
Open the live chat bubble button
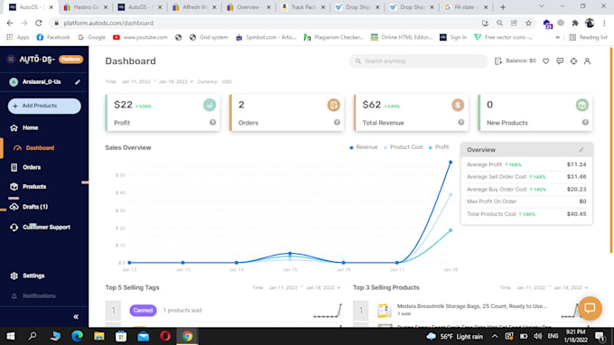click(590, 308)
